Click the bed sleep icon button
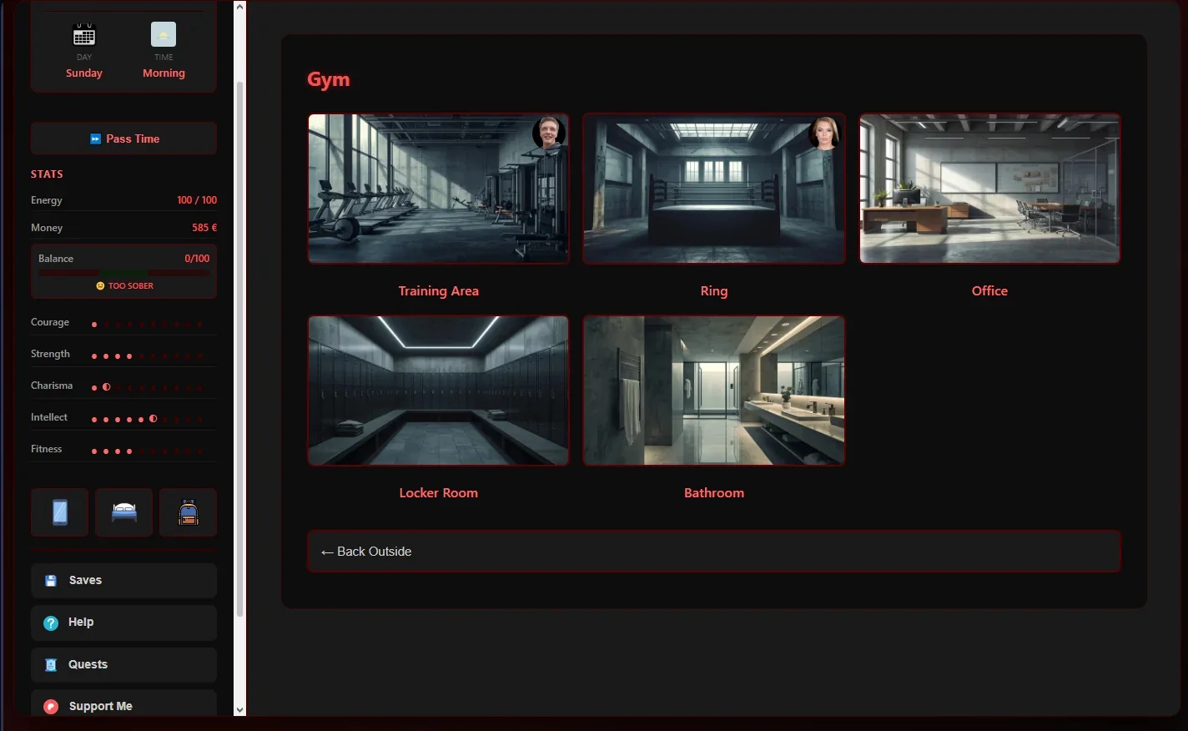The image size is (1188, 731). (124, 512)
